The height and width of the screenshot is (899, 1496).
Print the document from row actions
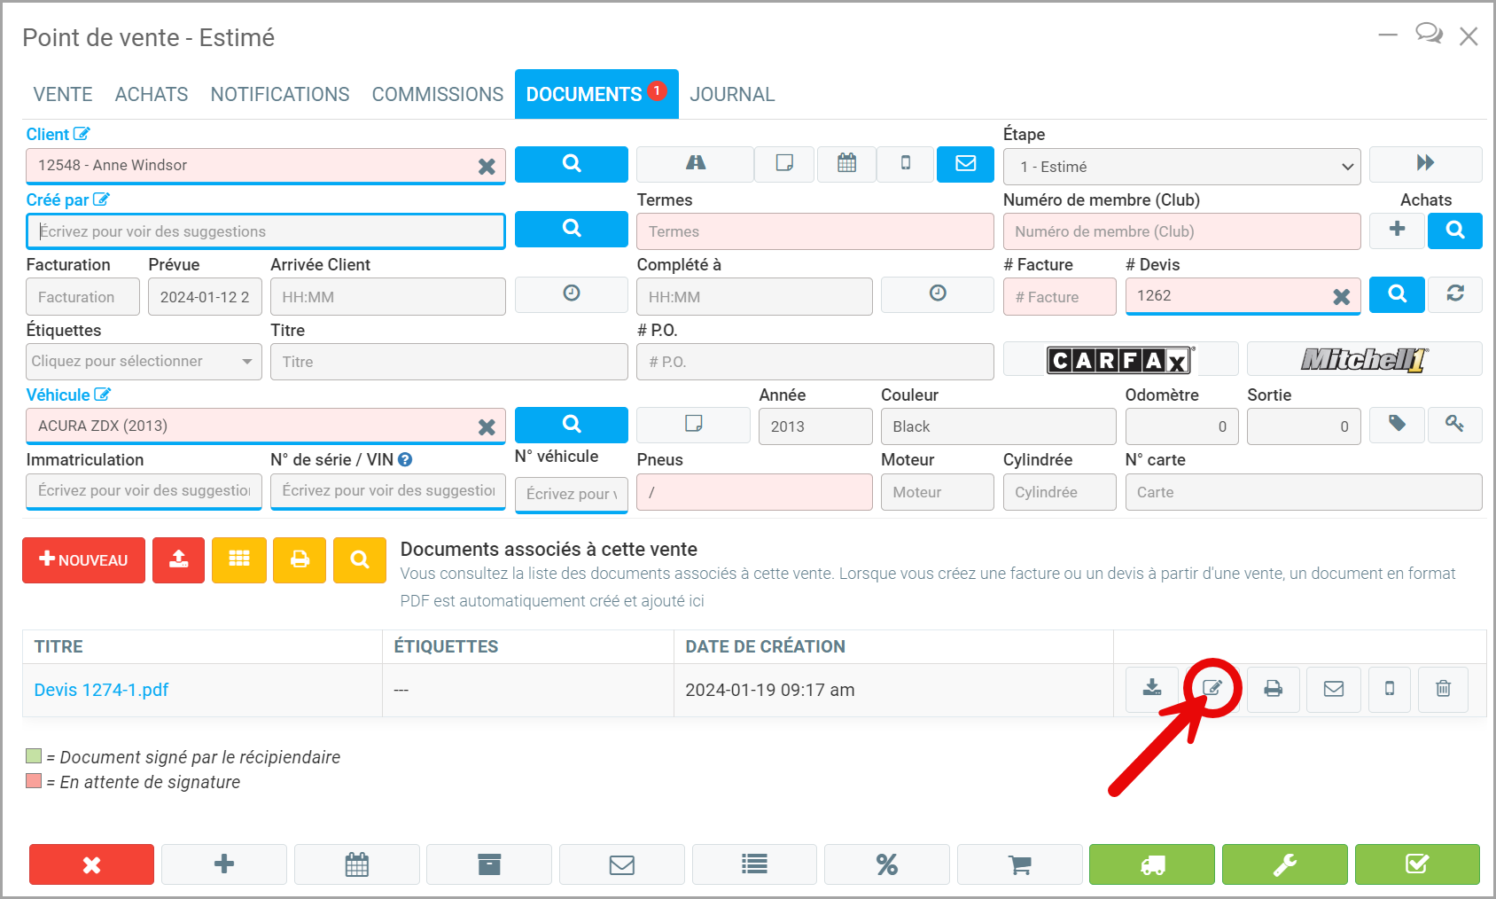pyautogui.click(x=1273, y=689)
